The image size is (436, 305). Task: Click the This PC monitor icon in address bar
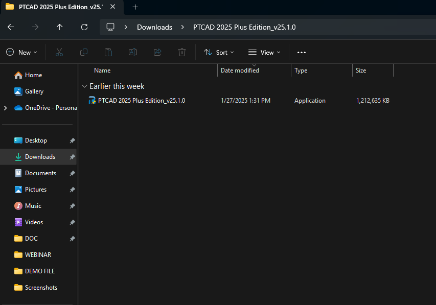pyautogui.click(x=110, y=27)
